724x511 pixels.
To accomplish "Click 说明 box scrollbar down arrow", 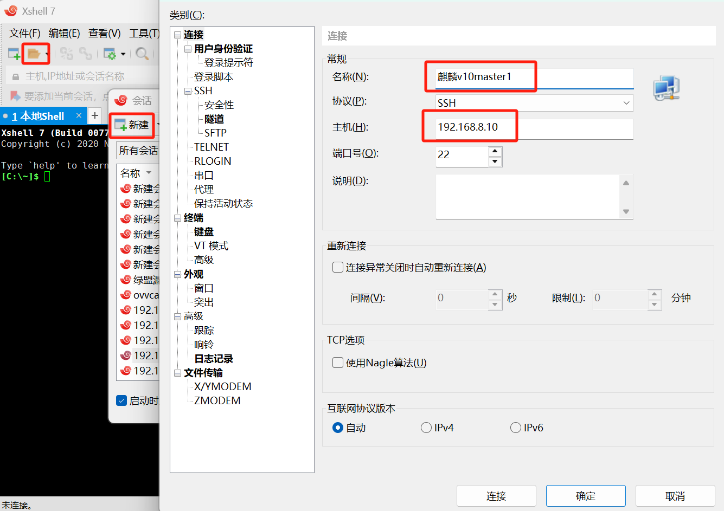I will [626, 211].
